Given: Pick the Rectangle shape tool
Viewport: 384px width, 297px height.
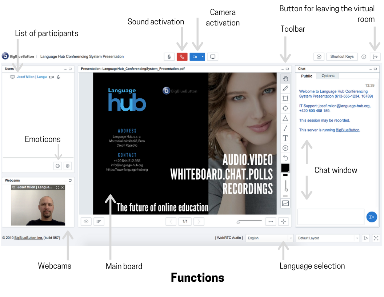Looking at the screenshot, I should click(x=285, y=98).
